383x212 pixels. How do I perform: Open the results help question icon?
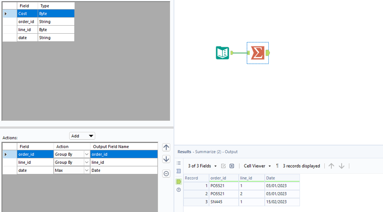179,190
